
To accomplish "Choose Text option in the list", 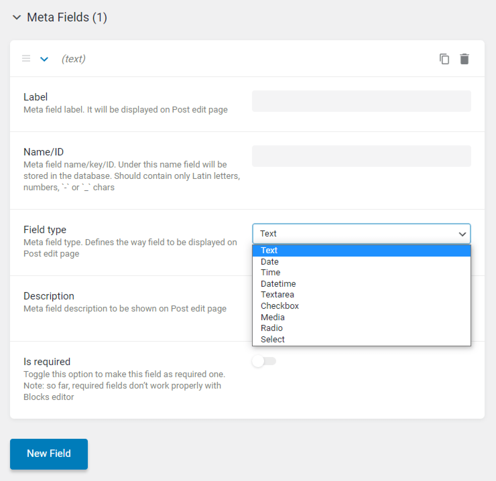I will click(x=362, y=251).
